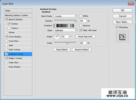Open the Blend Mode dropdown

click(x=66, y=16)
